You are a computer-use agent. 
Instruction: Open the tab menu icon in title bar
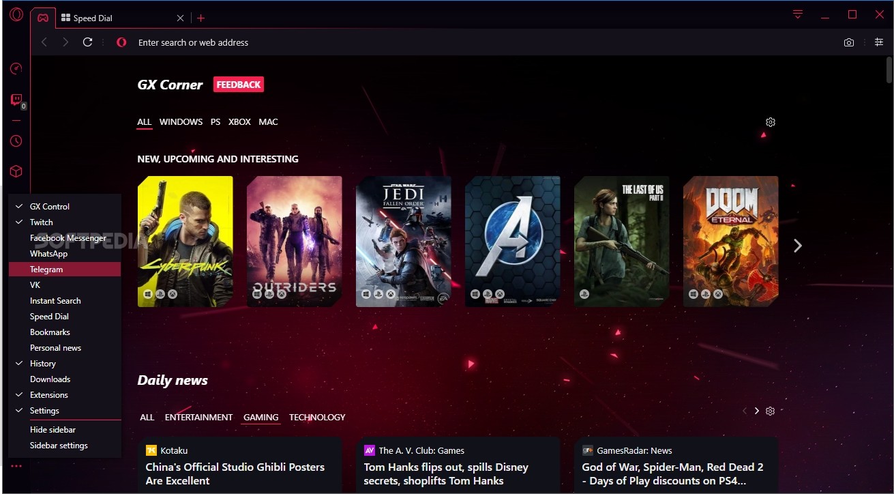(x=798, y=14)
